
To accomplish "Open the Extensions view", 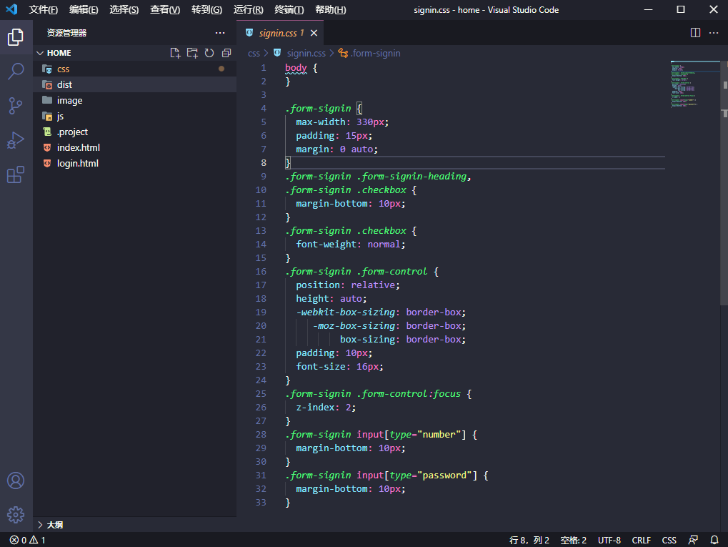I will pyautogui.click(x=16, y=174).
